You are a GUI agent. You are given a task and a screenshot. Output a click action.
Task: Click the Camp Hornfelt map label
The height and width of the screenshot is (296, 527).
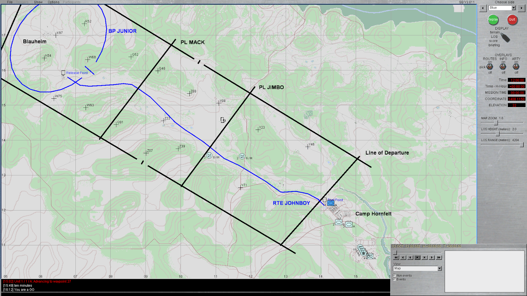click(x=374, y=213)
